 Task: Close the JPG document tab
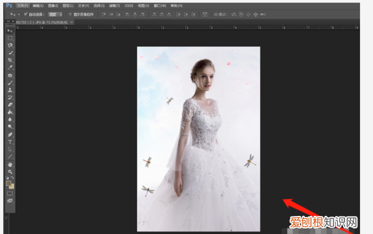(x=71, y=22)
